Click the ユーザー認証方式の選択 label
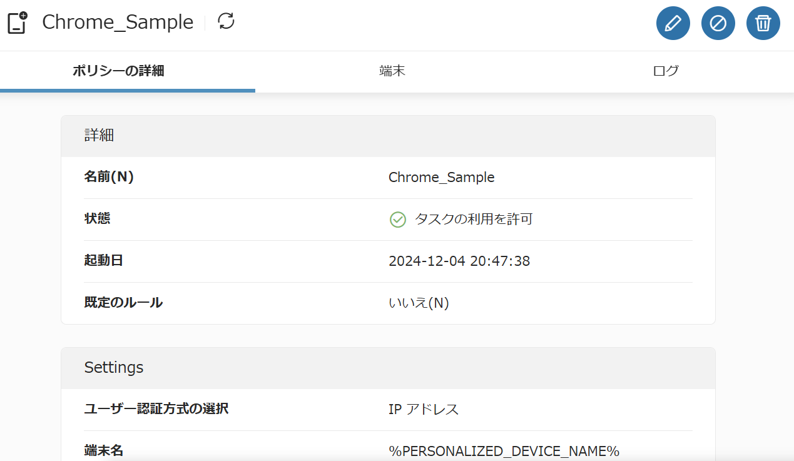This screenshot has width=794, height=461. pyautogui.click(x=156, y=409)
